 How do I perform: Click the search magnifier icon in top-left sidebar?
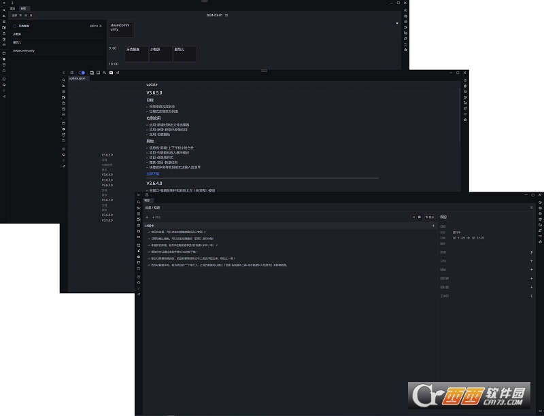pyautogui.click(x=4, y=10)
